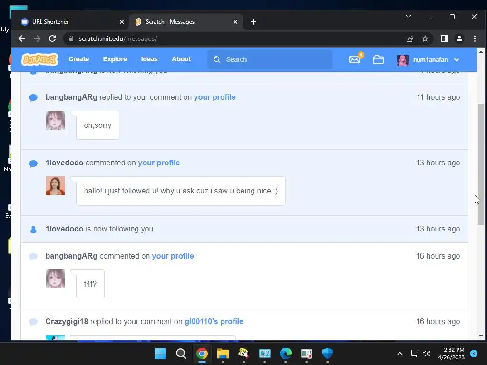
Task: Toggle Chrome side panel
Action: [444, 38]
